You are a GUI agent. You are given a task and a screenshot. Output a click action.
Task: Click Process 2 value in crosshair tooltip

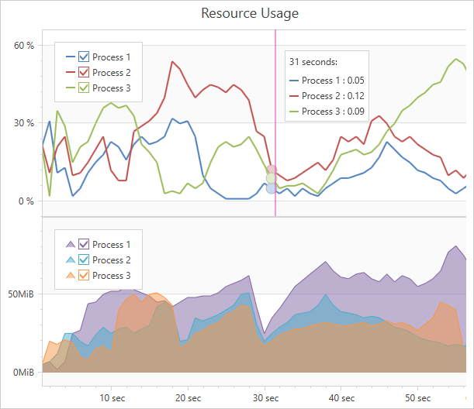[x=332, y=96]
